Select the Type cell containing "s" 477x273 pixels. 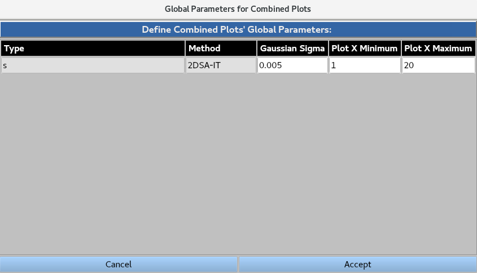coord(93,65)
